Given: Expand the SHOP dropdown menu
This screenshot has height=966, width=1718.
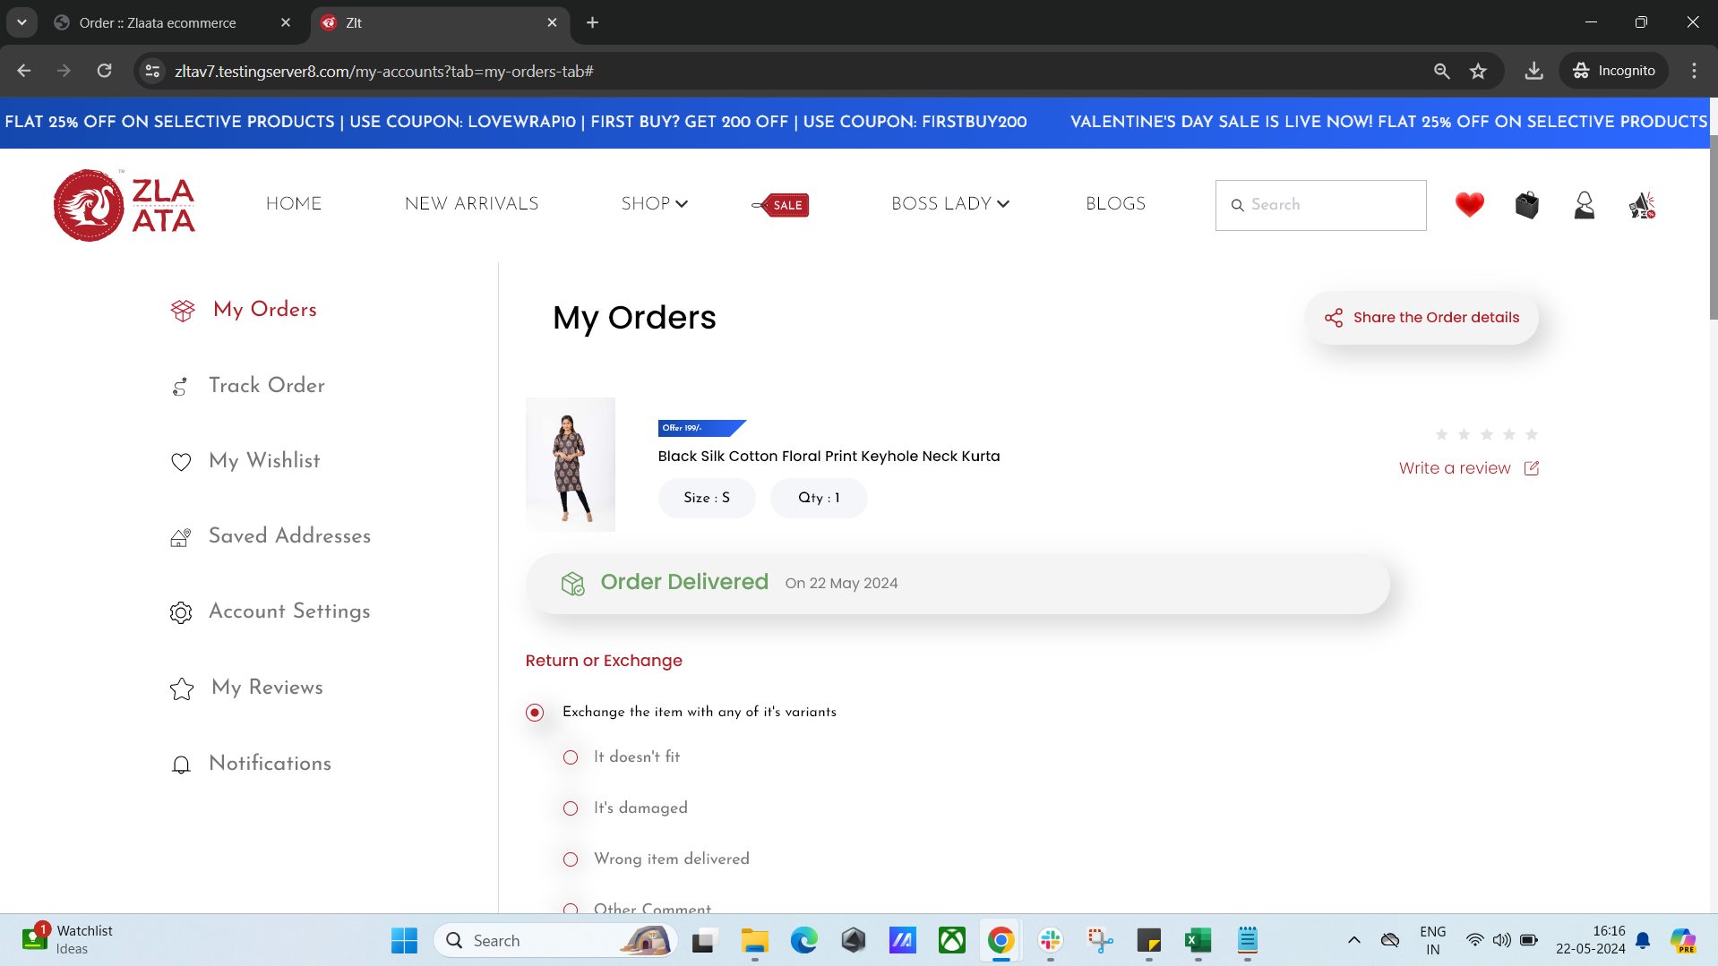Looking at the screenshot, I should point(654,204).
